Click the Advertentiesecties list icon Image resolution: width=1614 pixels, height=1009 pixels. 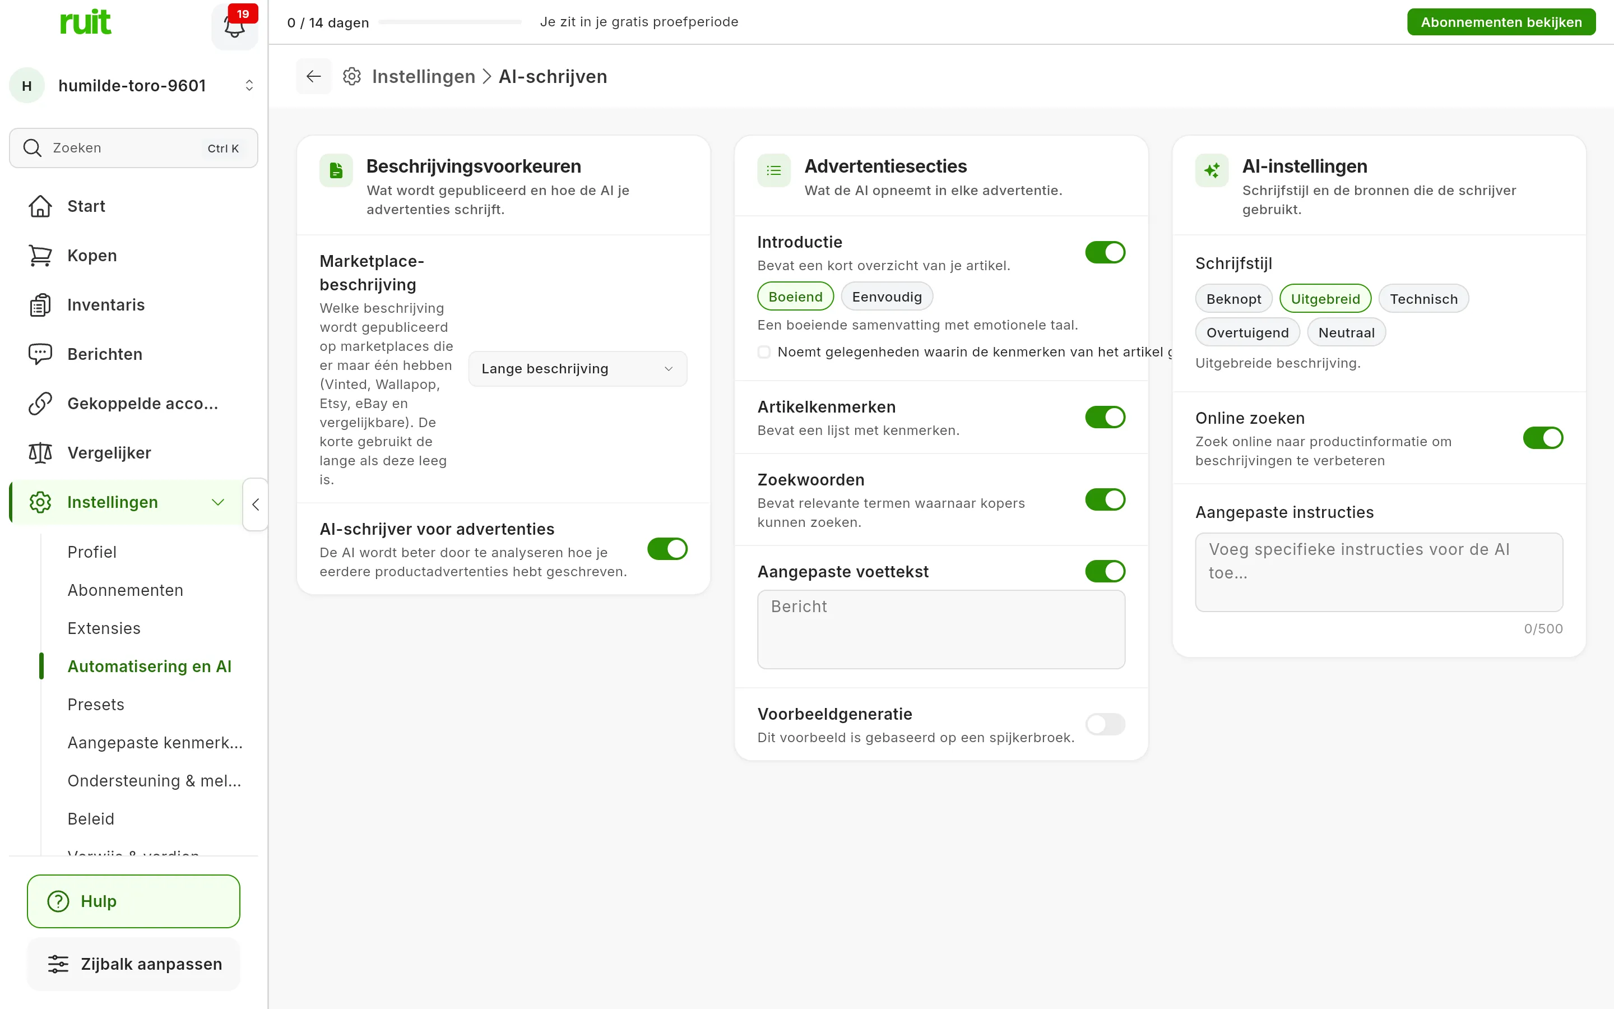773,171
